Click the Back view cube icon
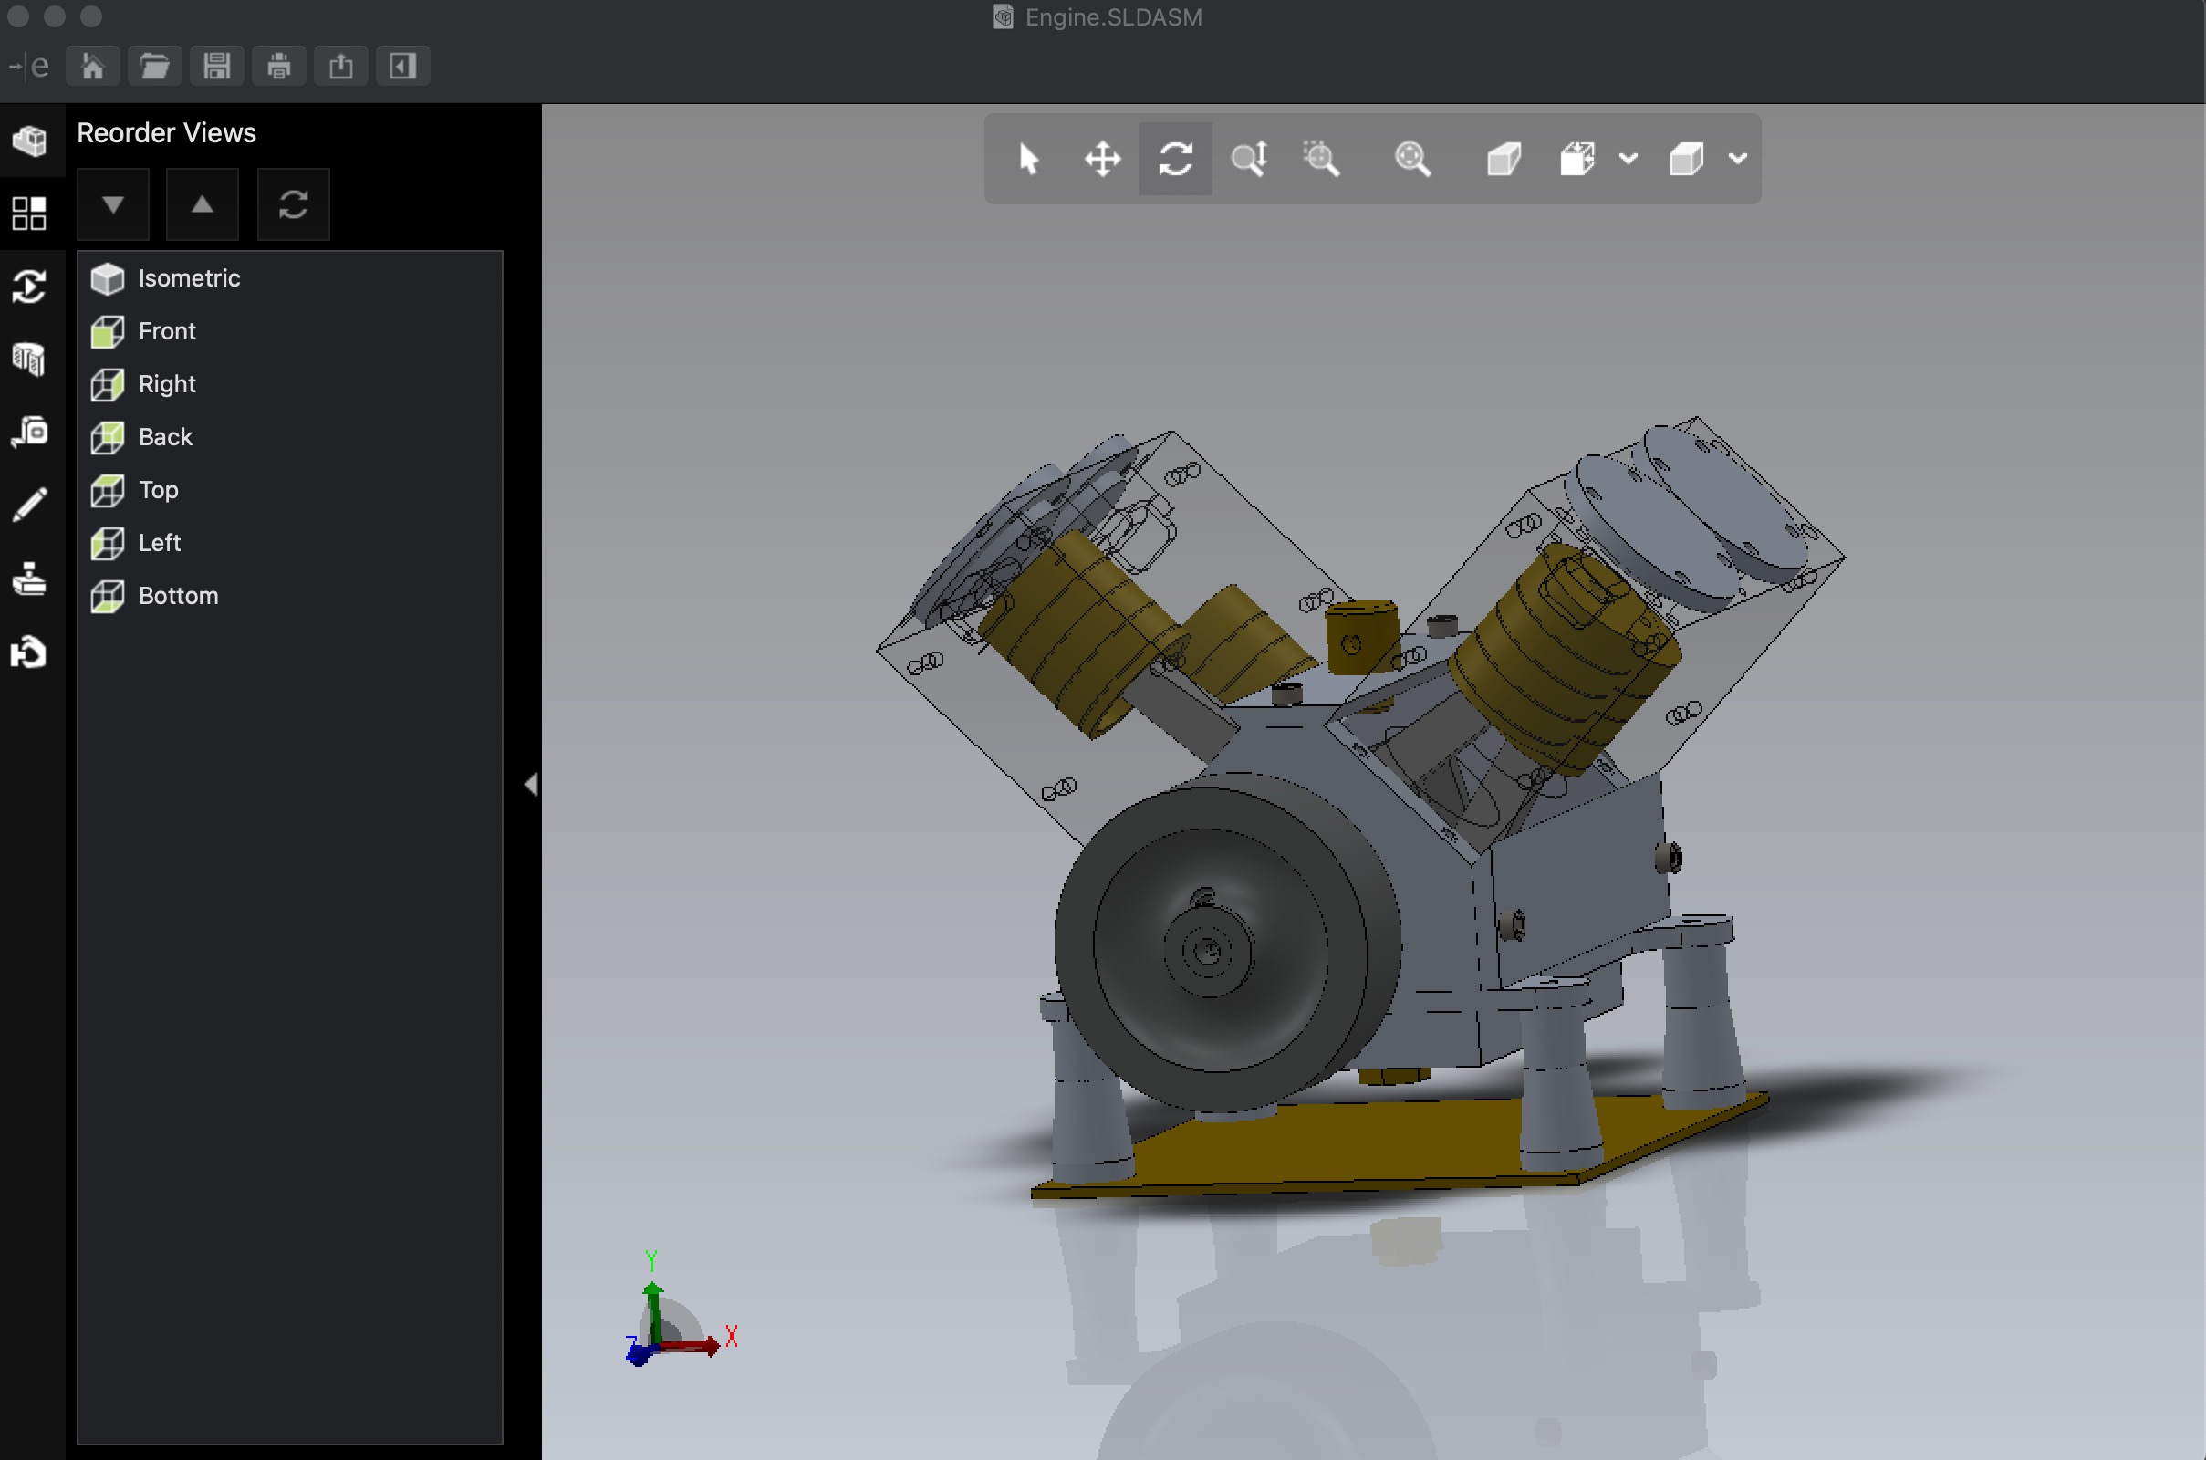Image resolution: width=2206 pixels, height=1460 pixels. 108,438
